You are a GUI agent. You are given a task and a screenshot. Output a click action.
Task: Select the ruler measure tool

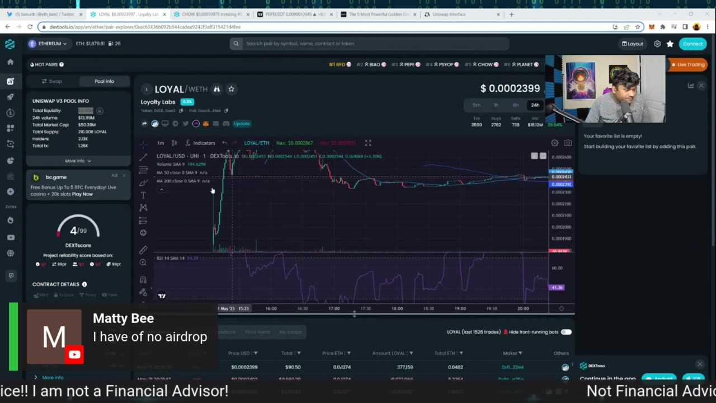click(x=143, y=250)
